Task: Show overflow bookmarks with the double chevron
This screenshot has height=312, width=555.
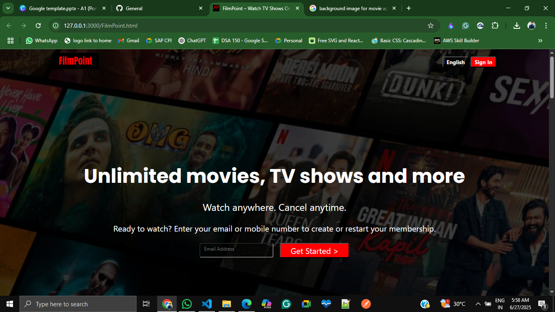Action: tap(540, 40)
